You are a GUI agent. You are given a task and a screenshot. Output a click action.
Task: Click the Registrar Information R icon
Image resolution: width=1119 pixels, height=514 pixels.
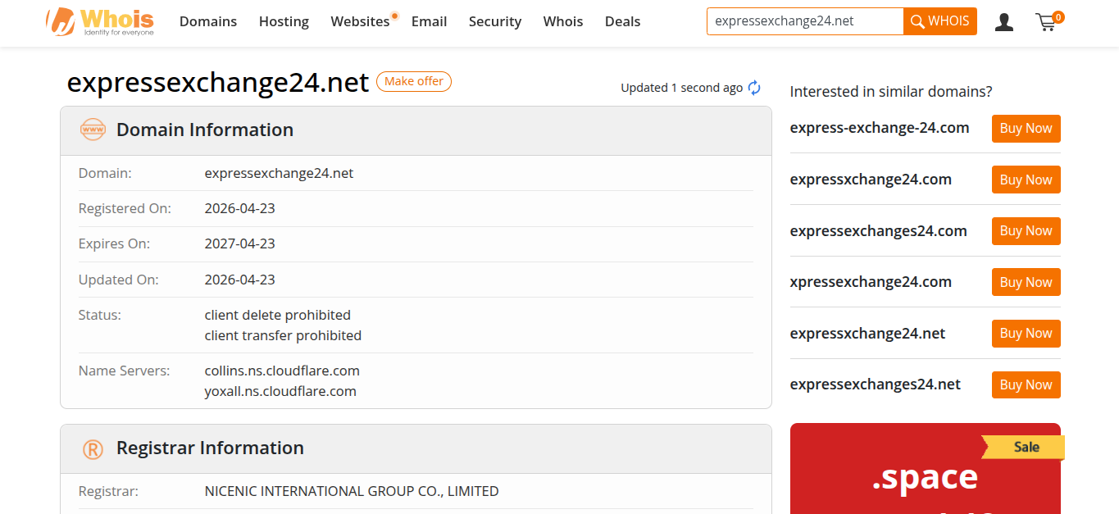click(x=93, y=448)
